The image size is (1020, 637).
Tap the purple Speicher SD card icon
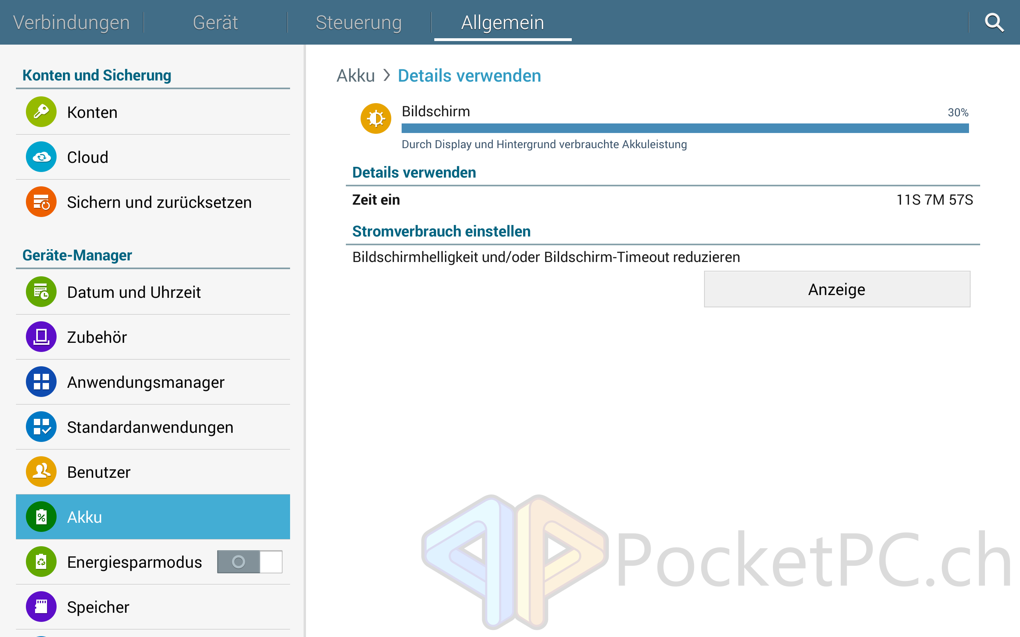pyautogui.click(x=41, y=607)
